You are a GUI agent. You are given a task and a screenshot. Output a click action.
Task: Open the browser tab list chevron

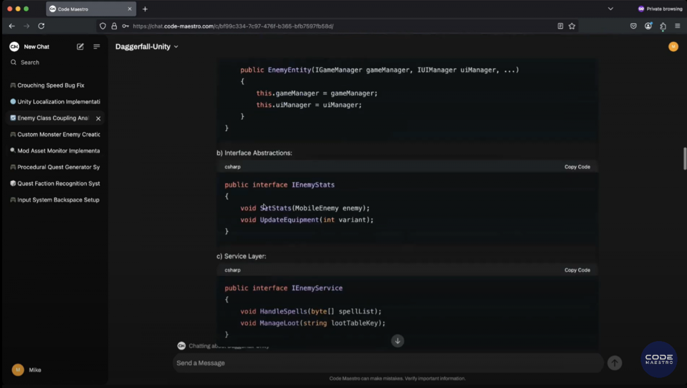click(610, 8)
